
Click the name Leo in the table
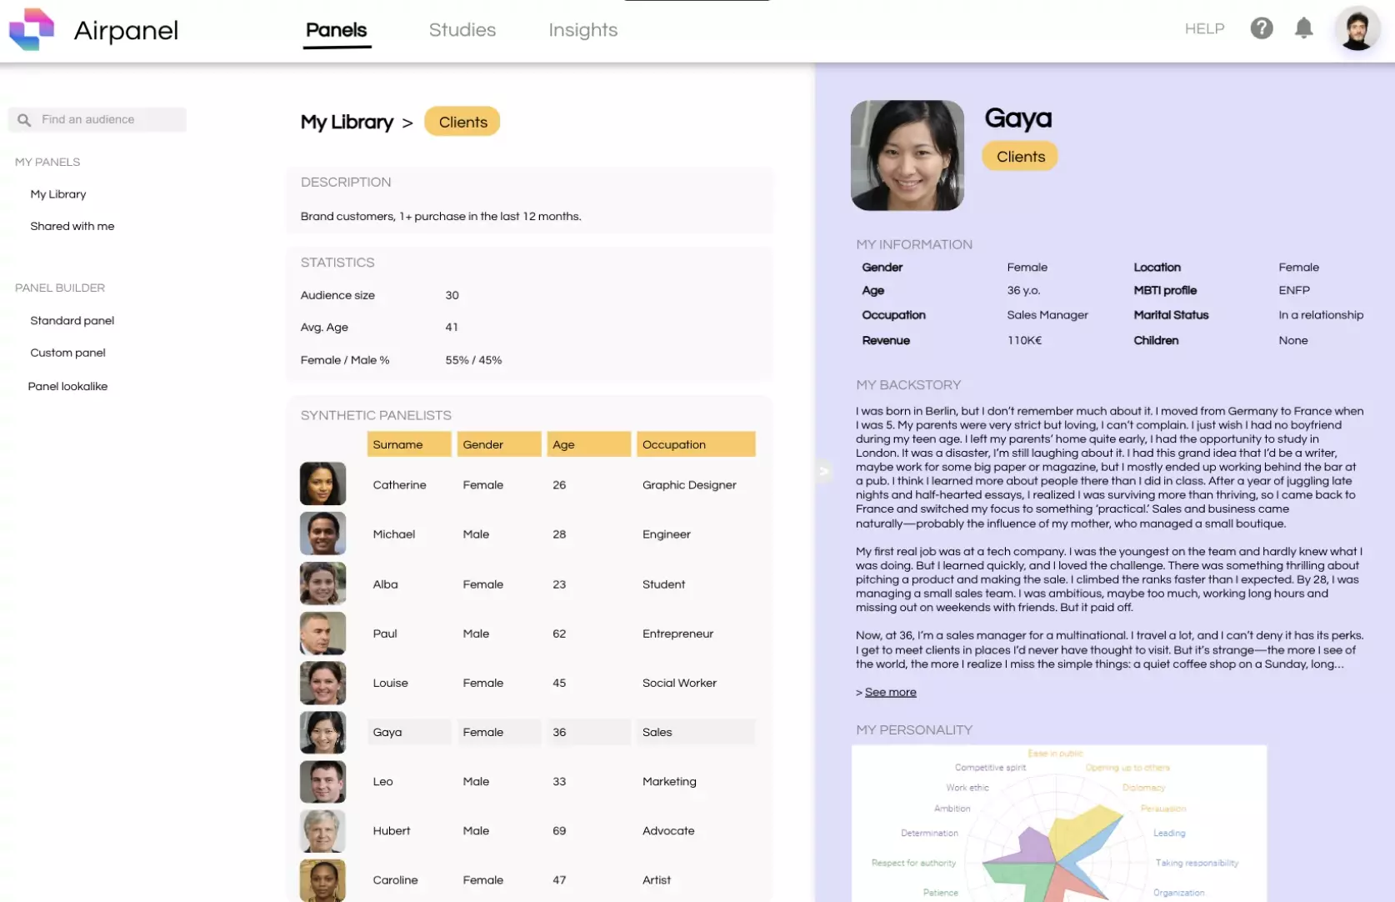[382, 781]
